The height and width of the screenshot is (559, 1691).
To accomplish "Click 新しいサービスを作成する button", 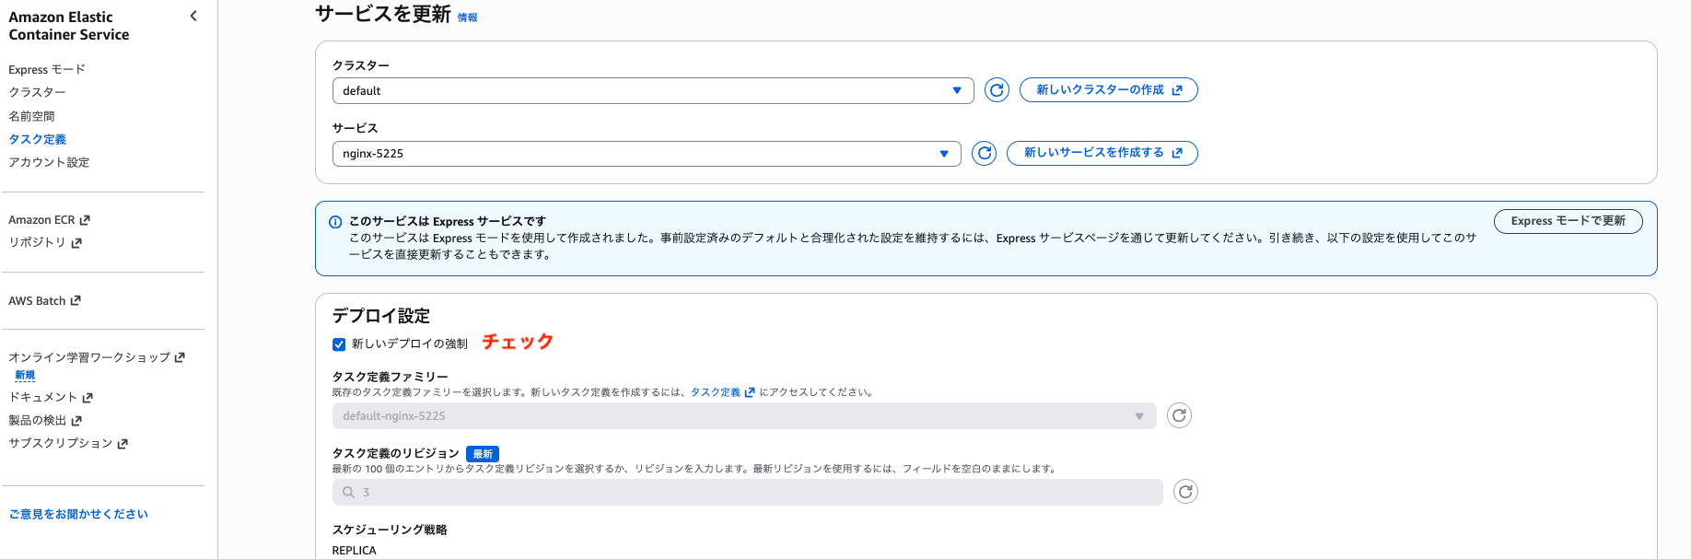I will tap(1102, 153).
